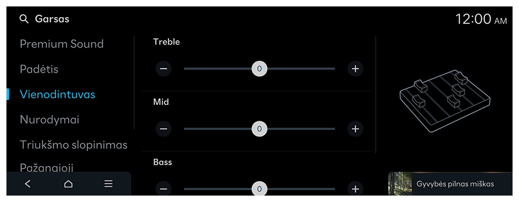Screen dimensions: 519x202
Task: Increase Mid with the plus button
Action: 355,128
